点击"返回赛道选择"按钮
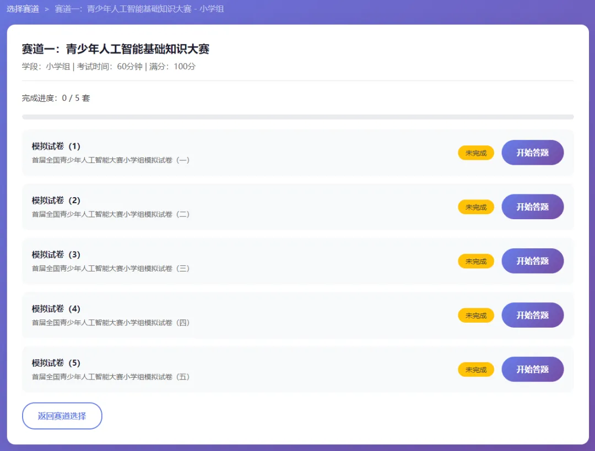 point(62,416)
